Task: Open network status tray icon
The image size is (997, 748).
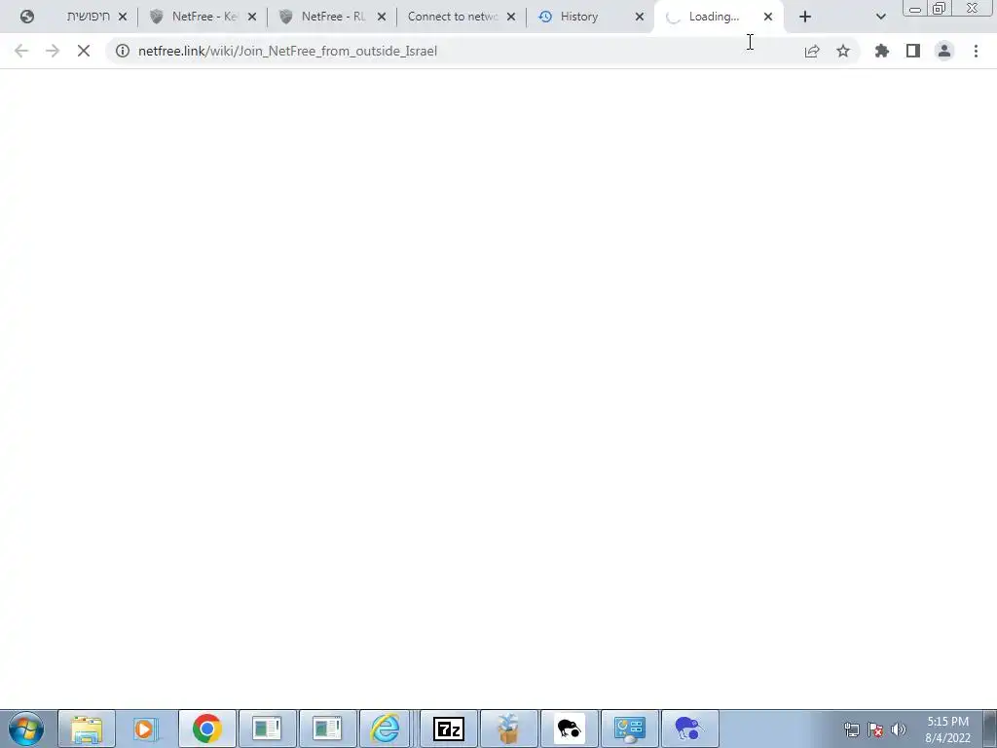Action: 851,729
